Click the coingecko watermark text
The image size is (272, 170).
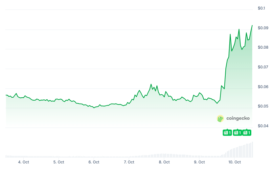(x=238, y=118)
